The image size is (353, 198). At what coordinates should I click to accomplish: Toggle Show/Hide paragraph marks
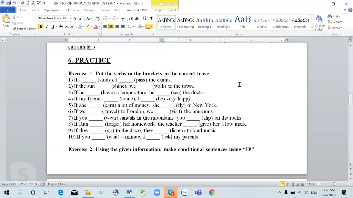(x=152, y=19)
